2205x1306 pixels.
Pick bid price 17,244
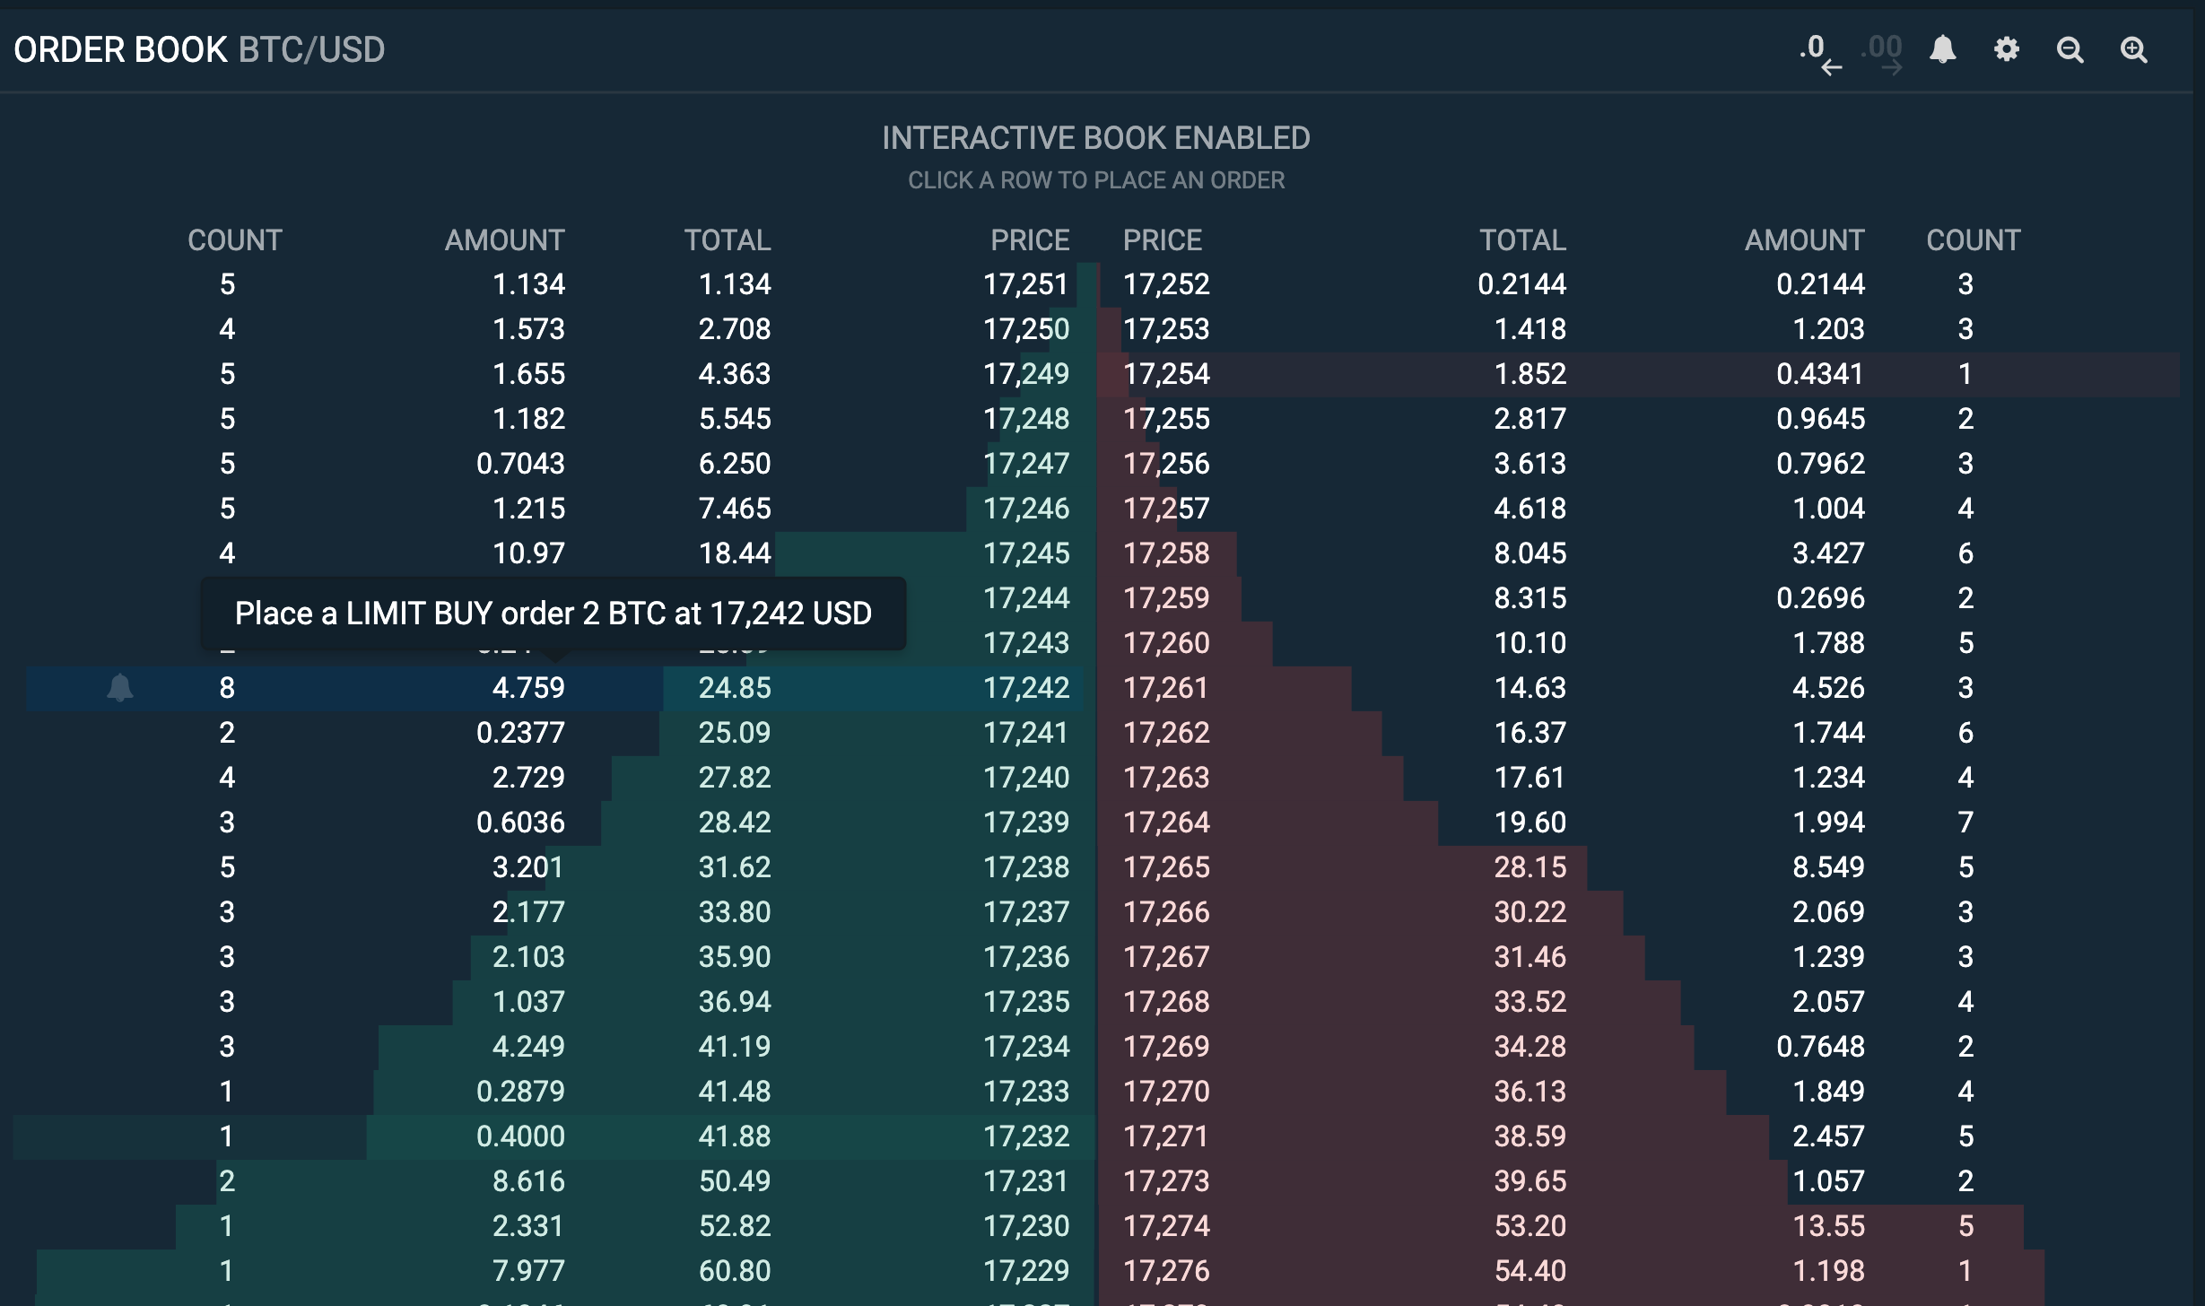(x=1025, y=598)
